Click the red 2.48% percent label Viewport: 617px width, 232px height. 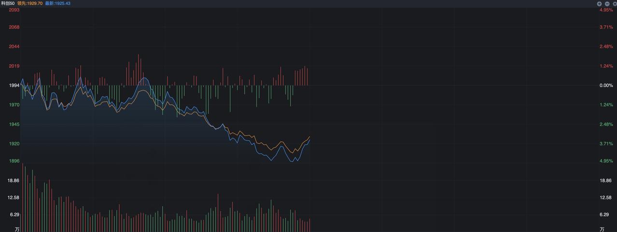tap(606, 46)
